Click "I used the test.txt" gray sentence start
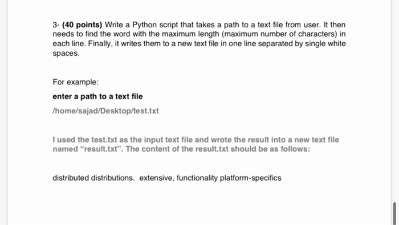The height and width of the screenshot is (225, 399). pos(85,140)
